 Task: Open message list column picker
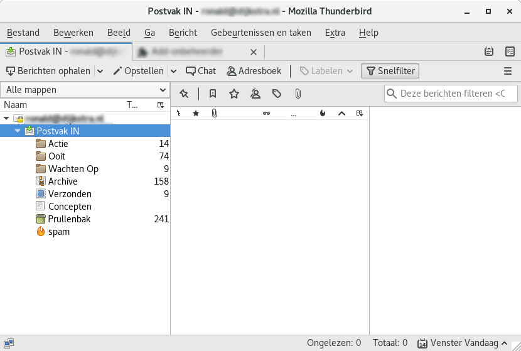click(x=360, y=114)
